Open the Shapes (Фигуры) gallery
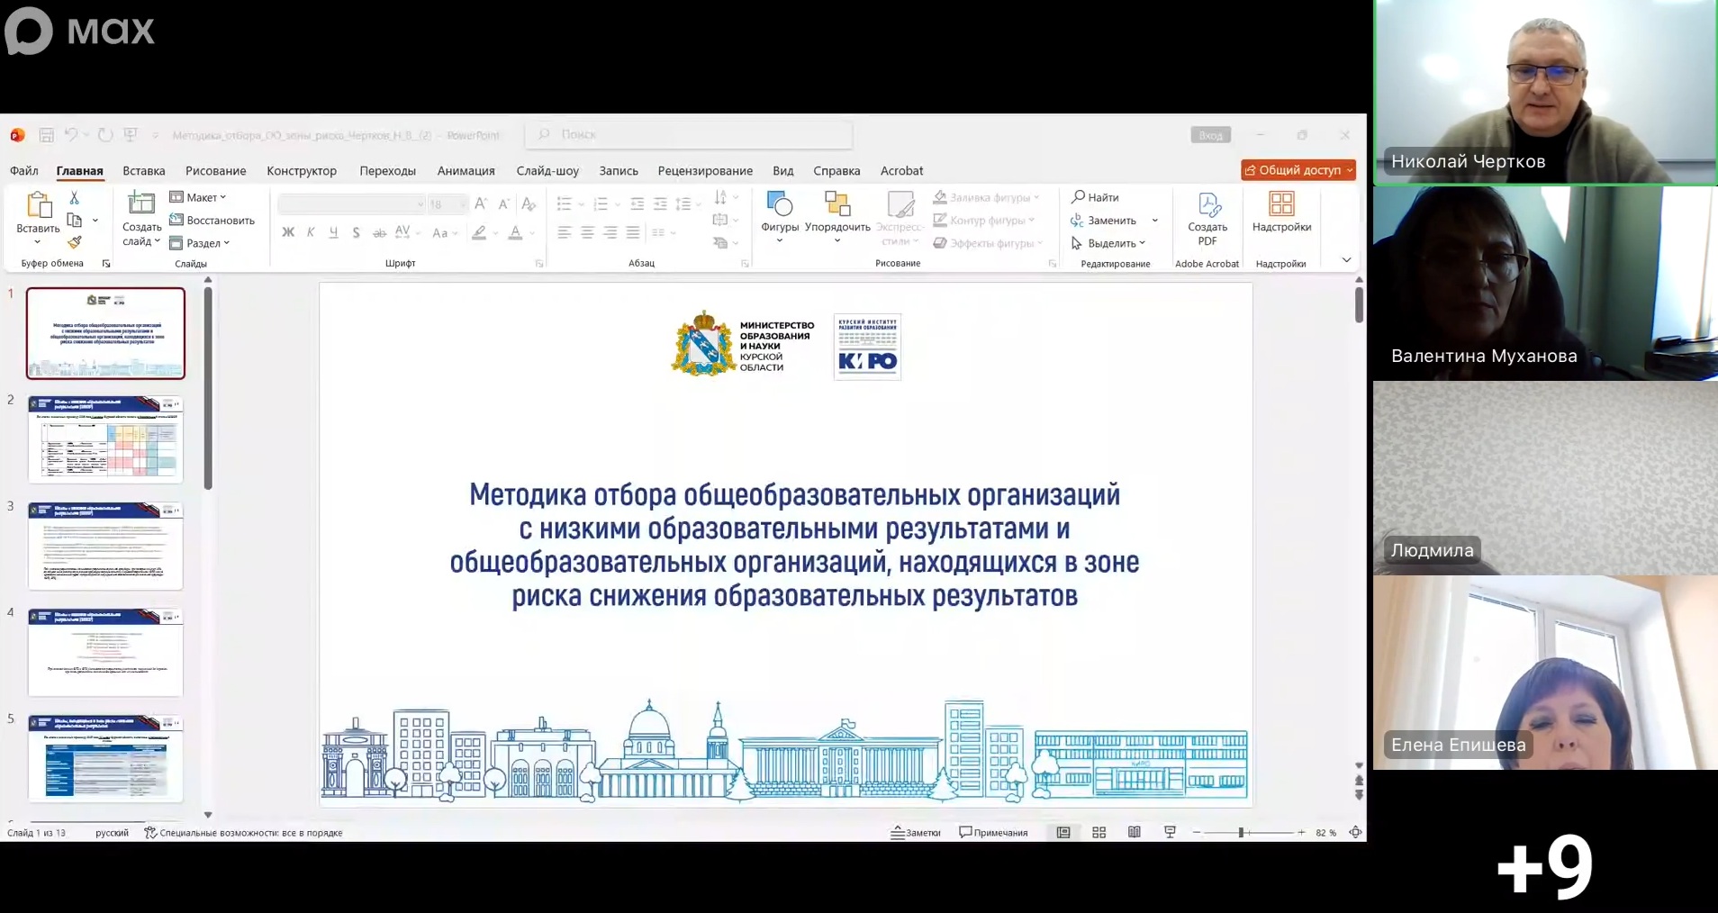 pos(779,204)
